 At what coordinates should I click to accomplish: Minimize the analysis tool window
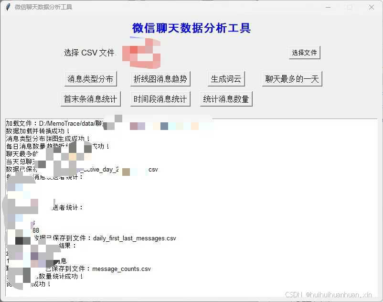328,7
